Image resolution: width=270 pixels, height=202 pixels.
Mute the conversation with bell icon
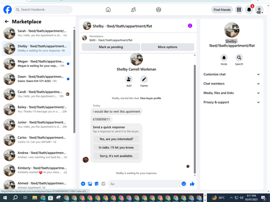224,58
